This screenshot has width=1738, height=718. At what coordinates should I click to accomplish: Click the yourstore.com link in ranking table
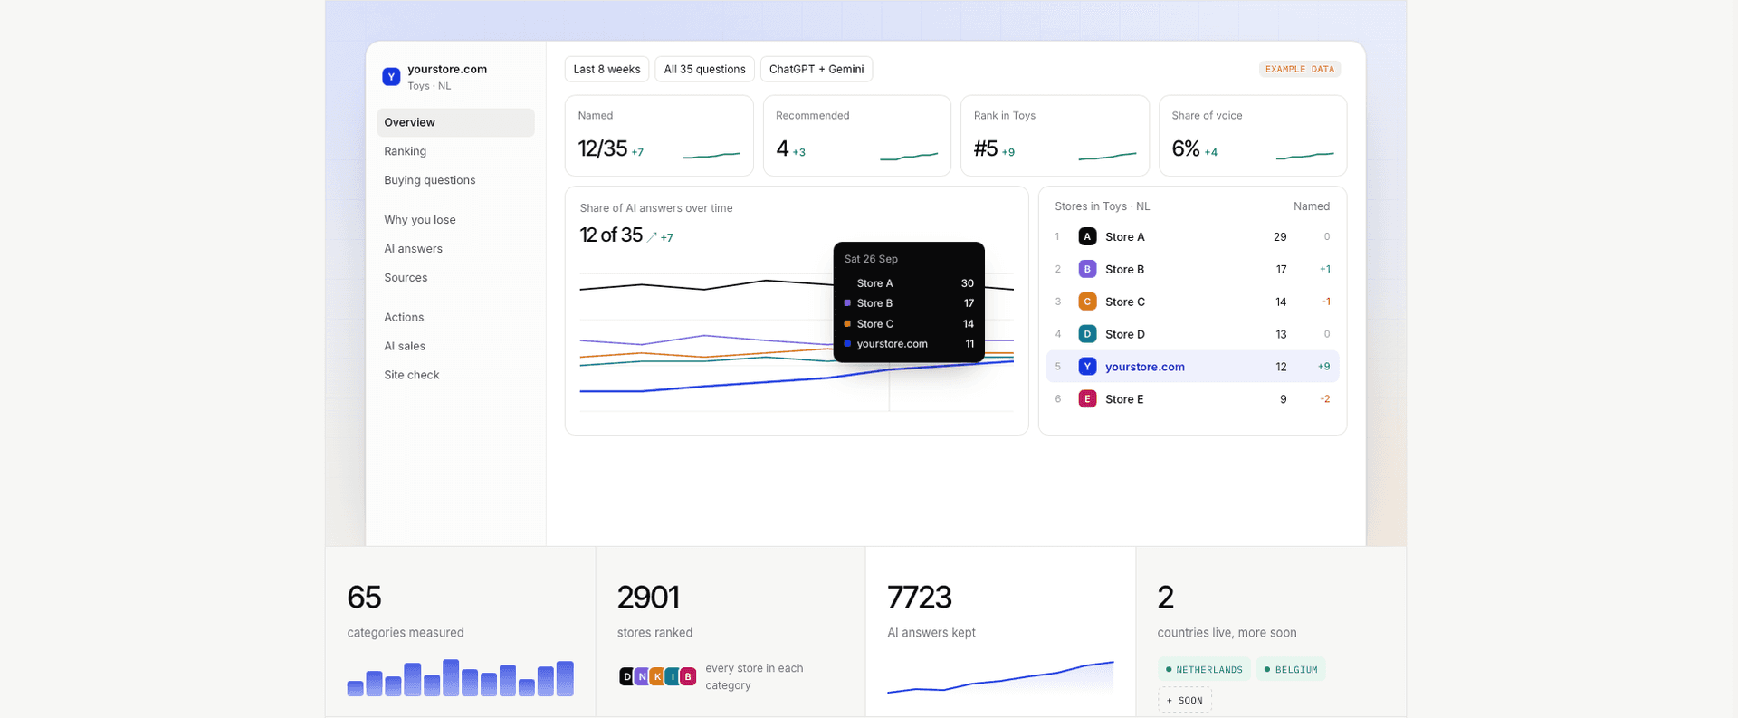(1145, 368)
